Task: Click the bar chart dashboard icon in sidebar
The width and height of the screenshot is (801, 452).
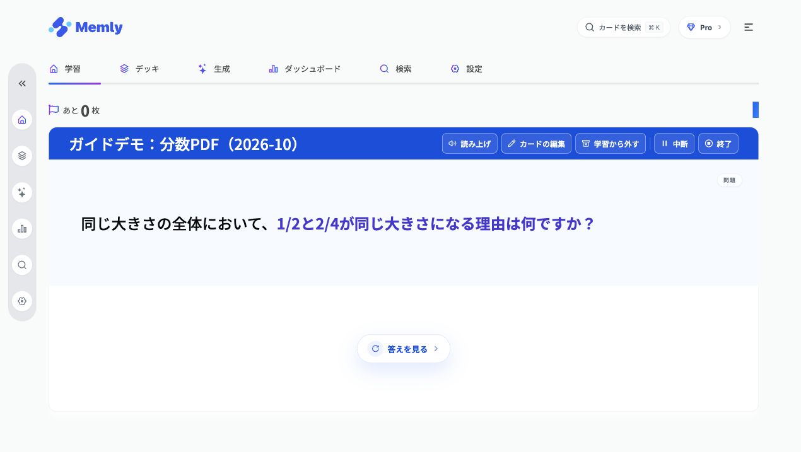Action: [x=22, y=228]
